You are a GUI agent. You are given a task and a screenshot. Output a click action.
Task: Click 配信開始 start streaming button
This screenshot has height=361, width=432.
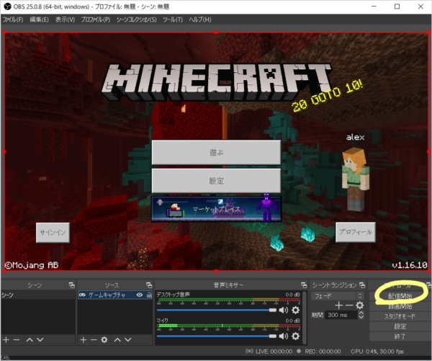(400, 296)
